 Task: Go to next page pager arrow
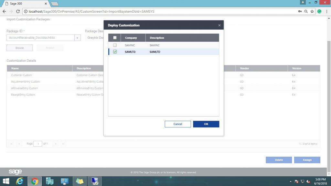point(56,144)
